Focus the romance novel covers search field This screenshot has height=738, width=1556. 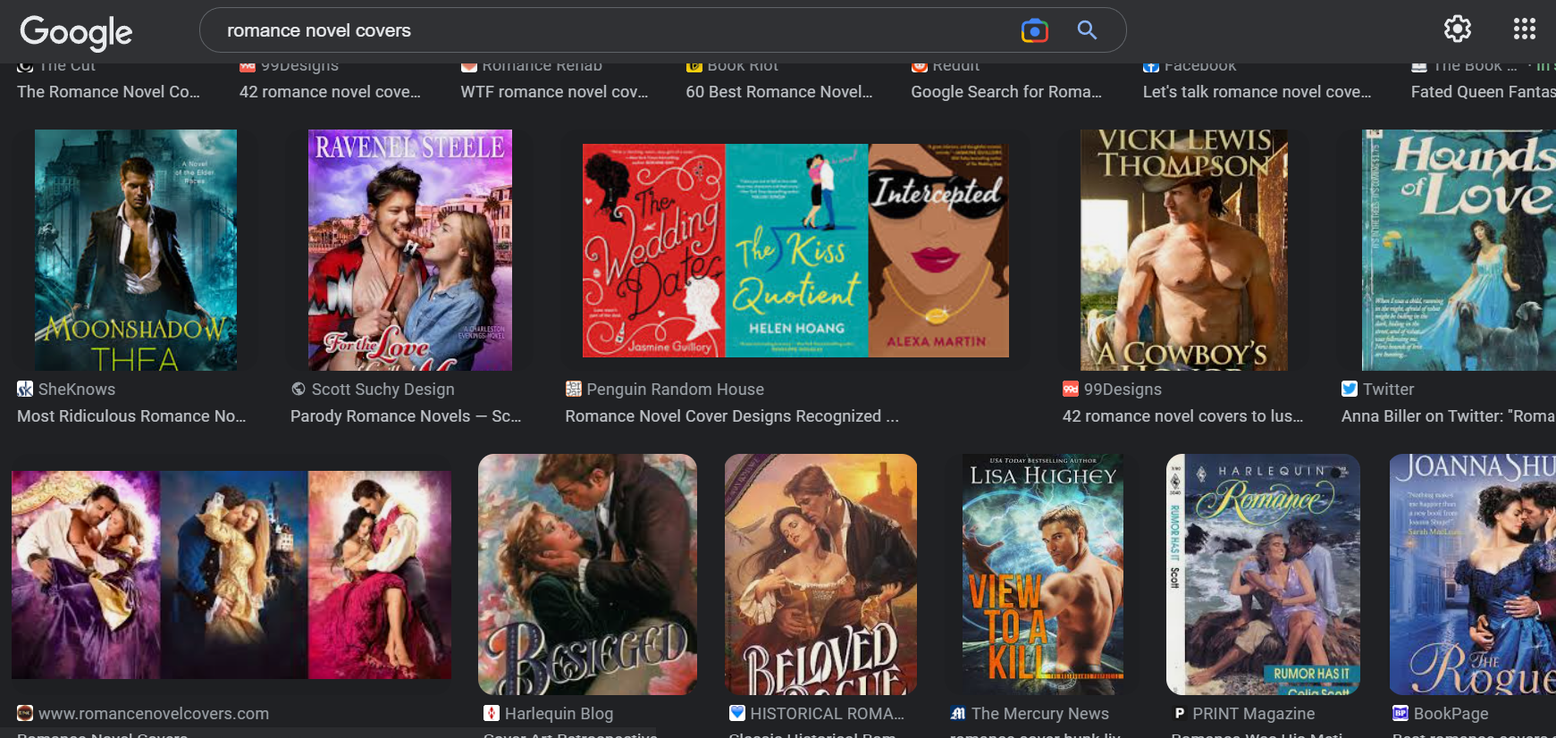coord(608,30)
